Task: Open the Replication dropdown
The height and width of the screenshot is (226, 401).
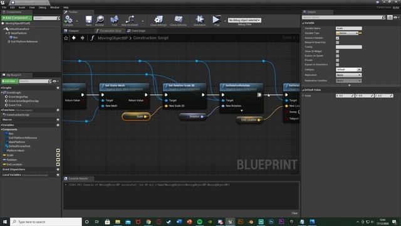Action: (348, 75)
